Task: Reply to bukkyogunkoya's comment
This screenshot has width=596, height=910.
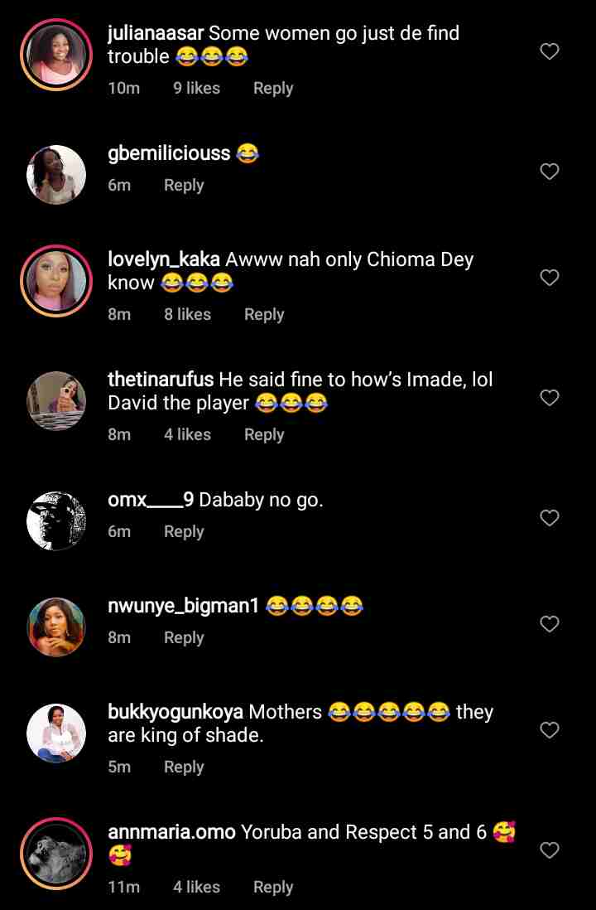Action: point(184,767)
